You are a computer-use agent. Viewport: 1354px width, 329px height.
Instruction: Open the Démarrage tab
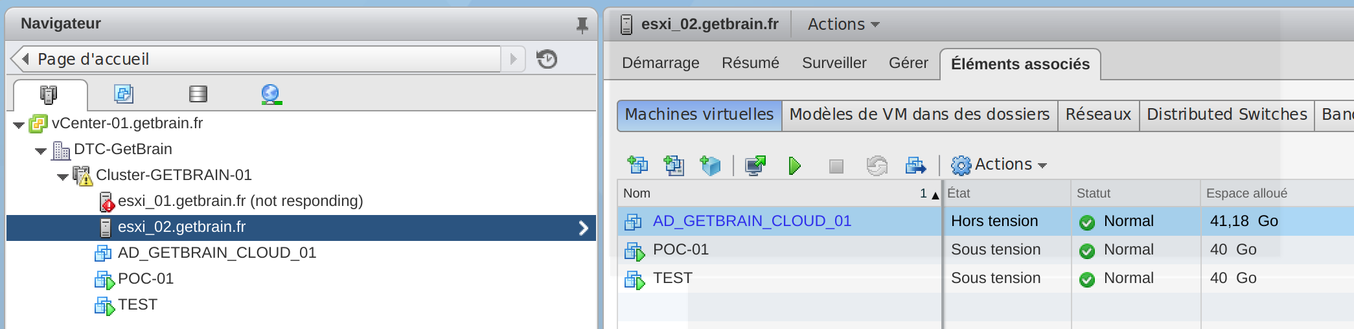661,63
